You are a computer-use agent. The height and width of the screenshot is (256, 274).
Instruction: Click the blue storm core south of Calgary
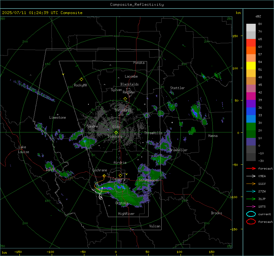pos(120,187)
